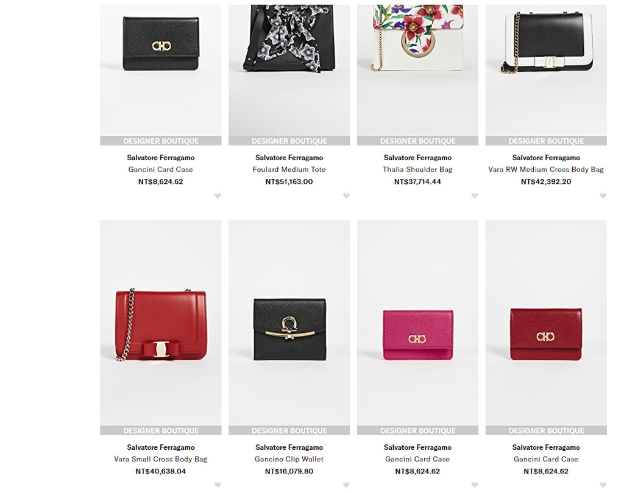Screen dimensions: 624x493
Task: Add Thalia Shoulder Bag to wishlist heart
Action: point(474,195)
